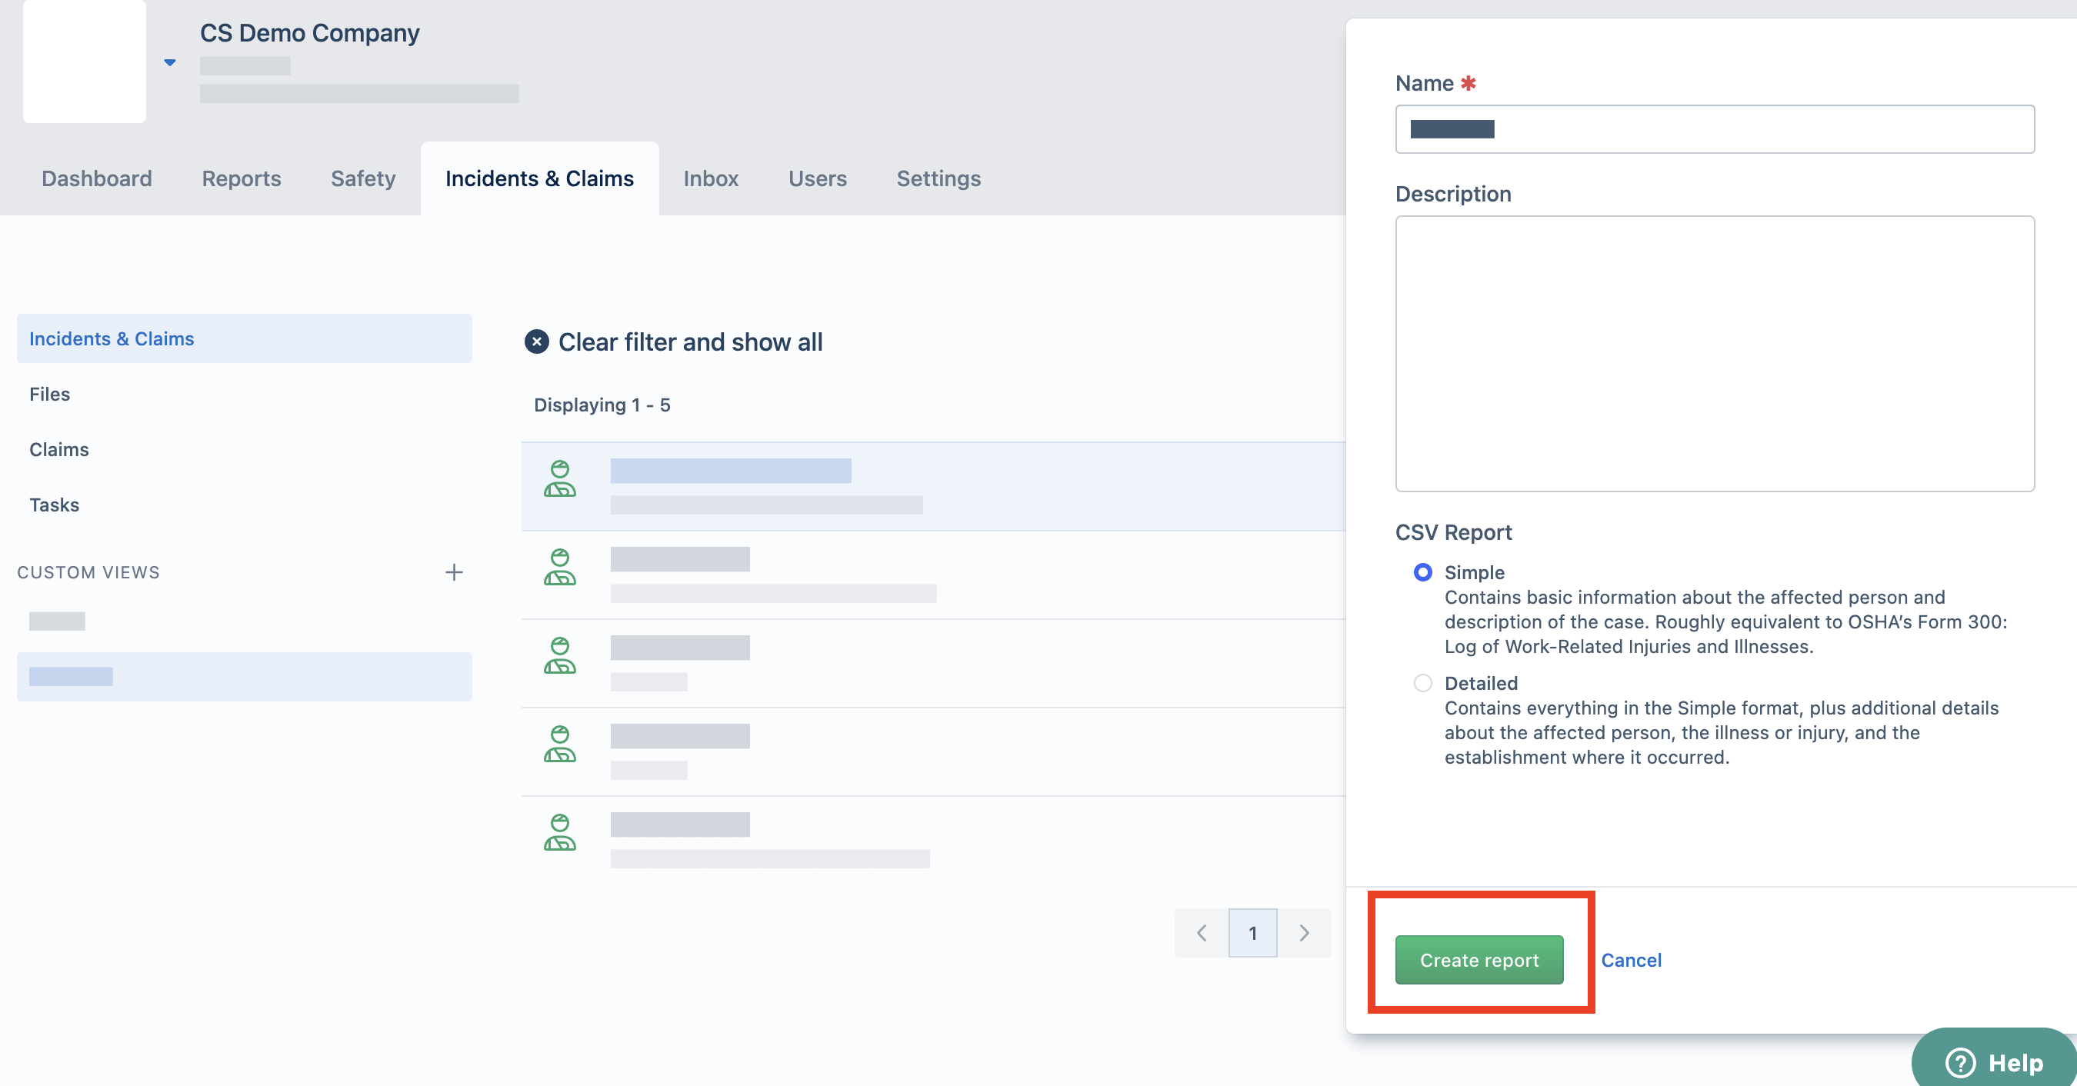Click the fifth incident's injured worker icon
Image resolution: width=2077 pixels, height=1086 pixels.
tap(559, 833)
